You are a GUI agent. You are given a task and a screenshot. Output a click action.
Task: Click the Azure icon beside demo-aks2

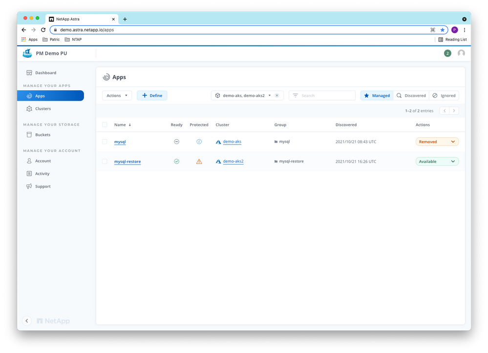point(218,162)
